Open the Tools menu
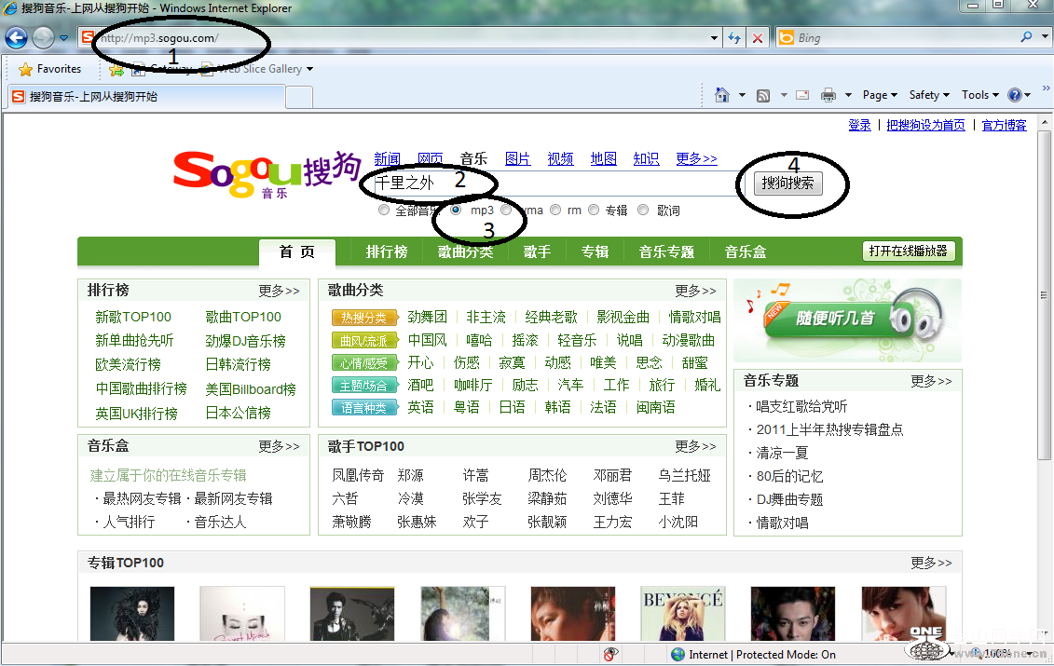The image size is (1054, 666). [x=980, y=95]
